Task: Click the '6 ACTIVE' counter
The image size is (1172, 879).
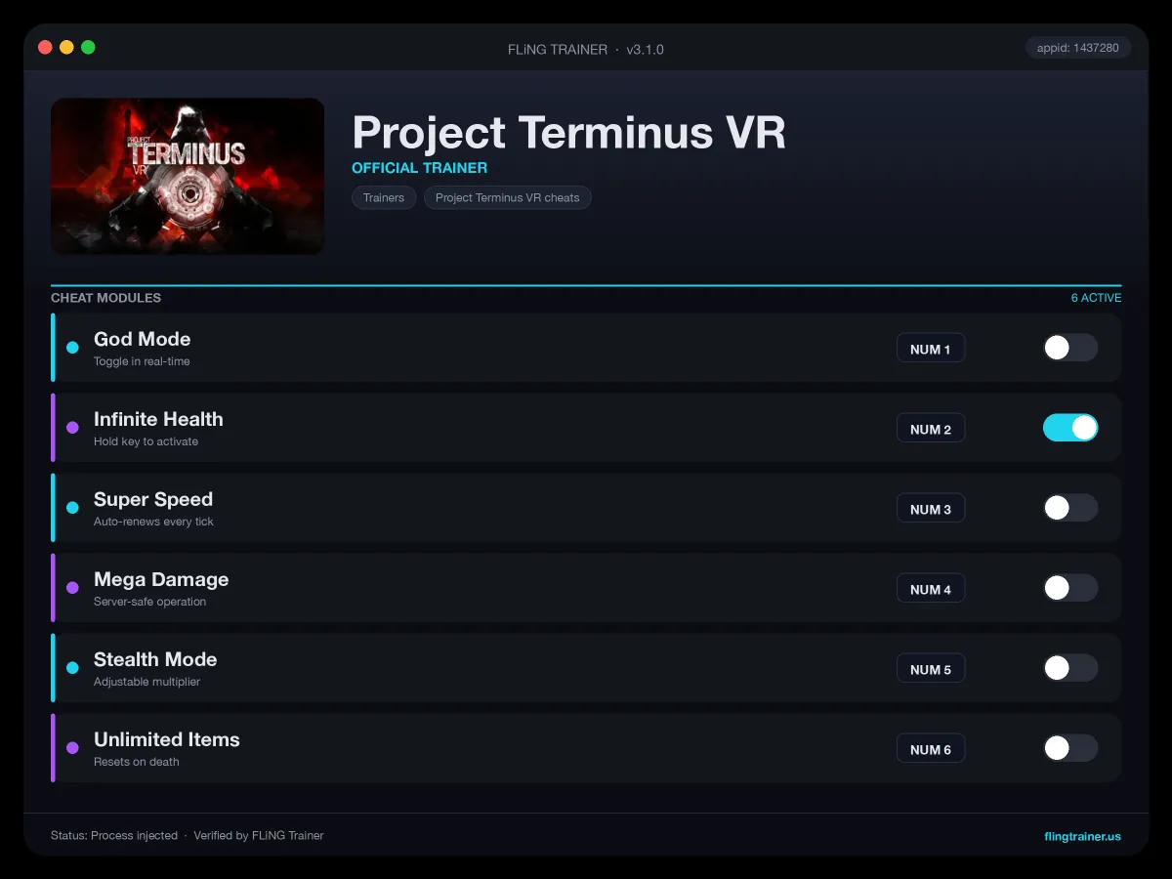Action: click(1096, 298)
